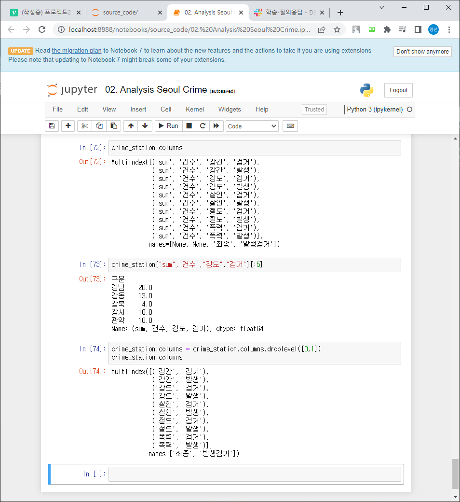This screenshot has width=460, height=502.
Task: Click the In [73] code cell
Action: (255, 265)
